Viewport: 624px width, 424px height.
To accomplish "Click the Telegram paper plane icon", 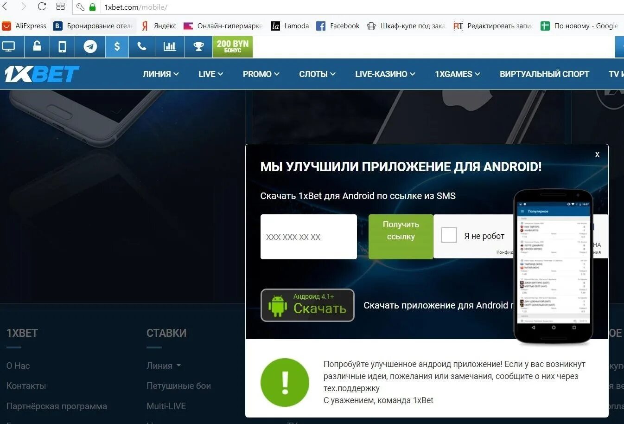I will pos(90,46).
